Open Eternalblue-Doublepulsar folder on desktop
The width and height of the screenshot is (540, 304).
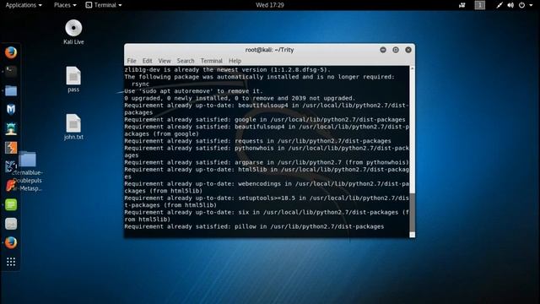point(28,171)
